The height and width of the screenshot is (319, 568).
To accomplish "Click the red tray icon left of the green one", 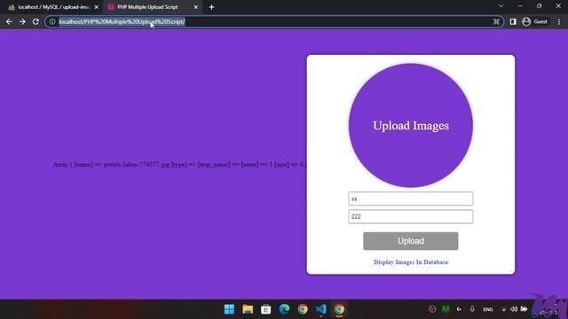I will [432, 309].
